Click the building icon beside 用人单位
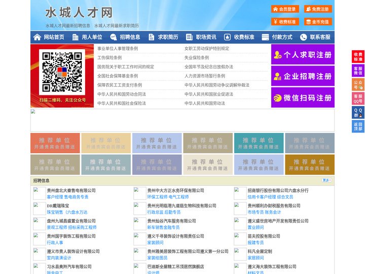 [x=75, y=37]
